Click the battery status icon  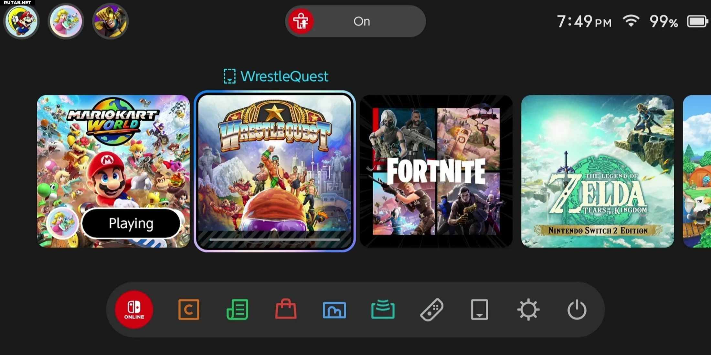click(697, 22)
